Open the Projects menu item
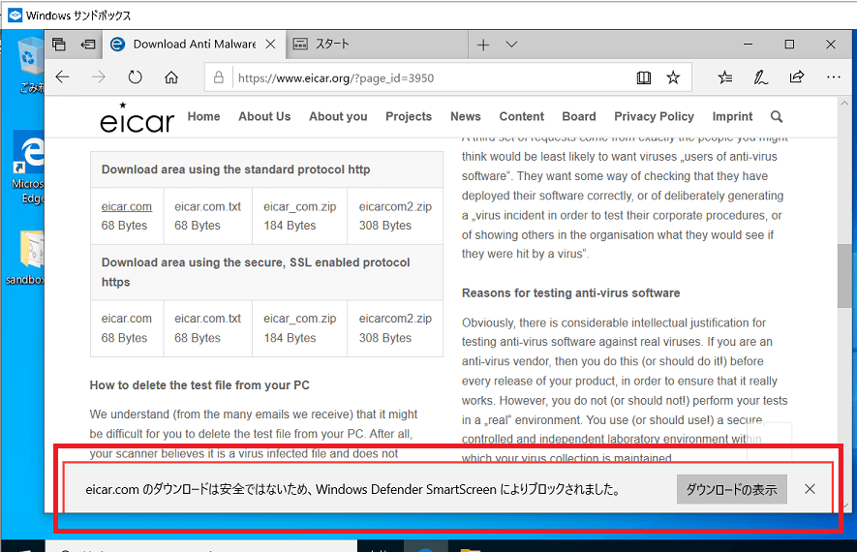857x552 pixels. click(409, 116)
